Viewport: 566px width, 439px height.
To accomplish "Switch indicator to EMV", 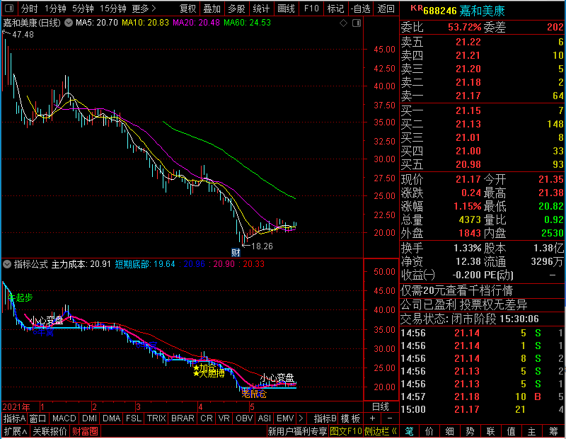I will (x=285, y=418).
